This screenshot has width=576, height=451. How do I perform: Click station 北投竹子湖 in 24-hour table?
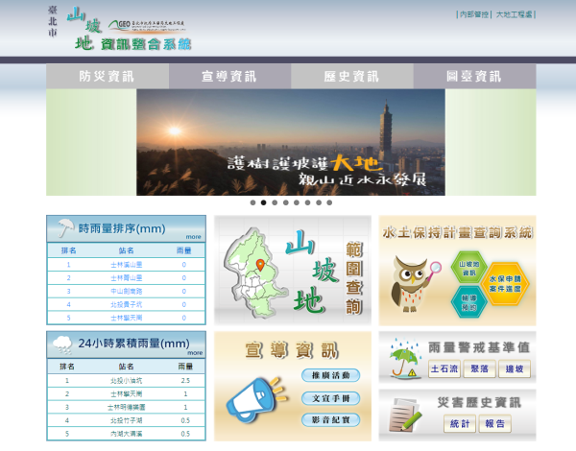[x=127, y=420]
